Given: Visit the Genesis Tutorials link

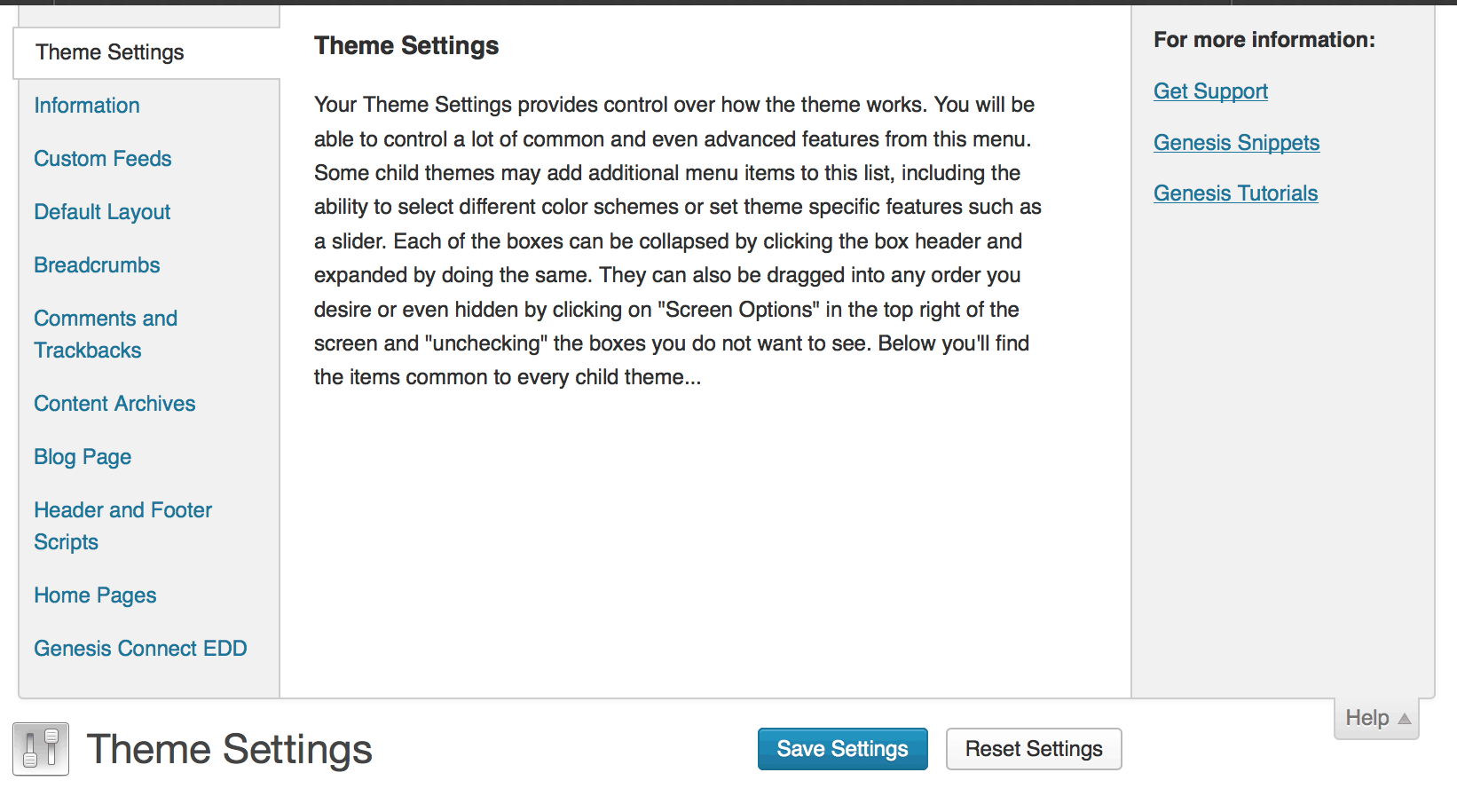Looking at the screenshot, I should [1235, 193].
